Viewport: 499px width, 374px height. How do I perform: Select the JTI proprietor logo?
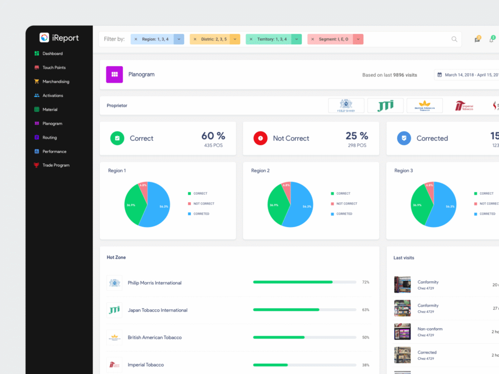point(385,106)
